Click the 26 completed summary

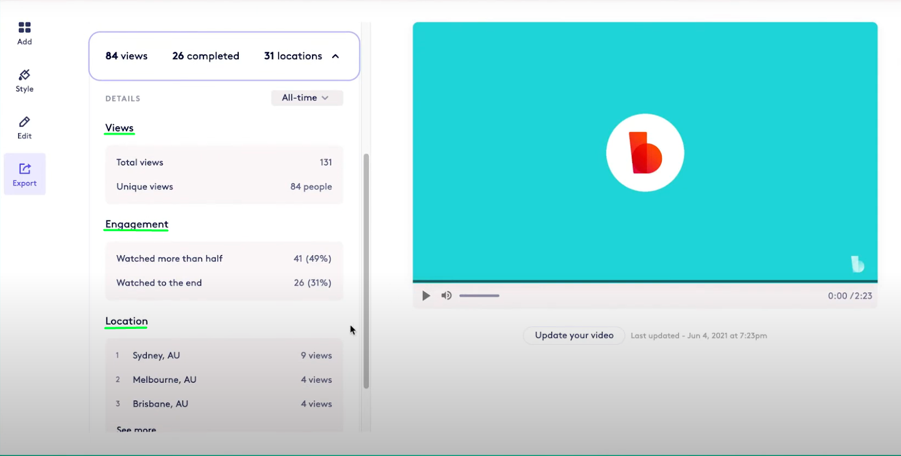206,56
